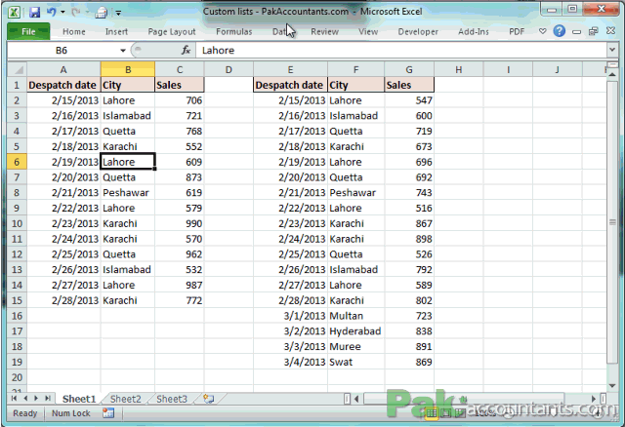Click vertical scrollbar up arrow

point(612,75)
